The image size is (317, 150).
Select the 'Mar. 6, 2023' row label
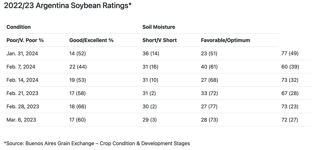point(21,120)
